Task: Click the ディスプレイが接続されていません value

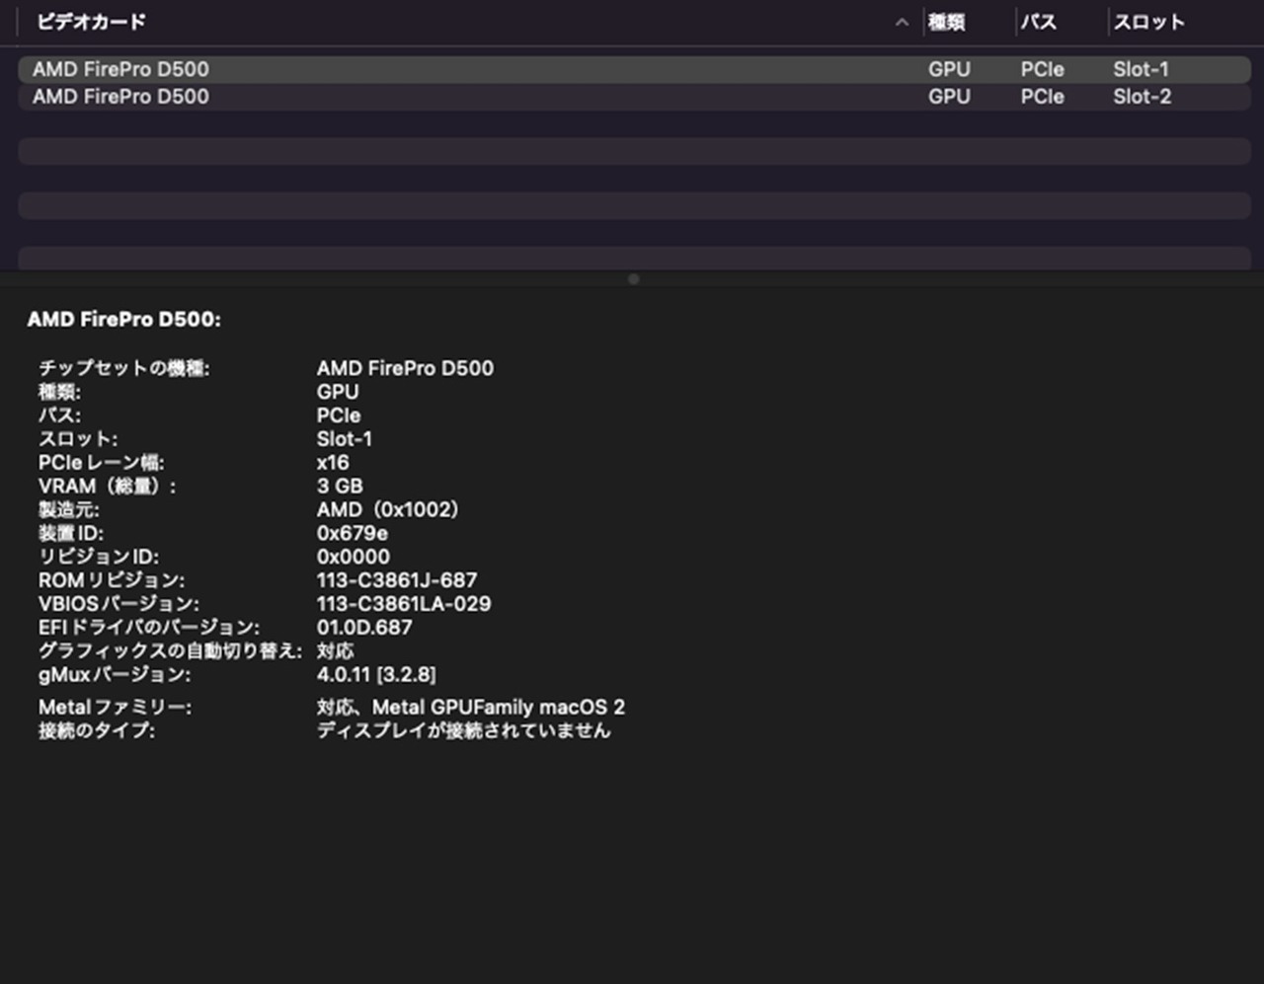Action: tap(463, 730)
